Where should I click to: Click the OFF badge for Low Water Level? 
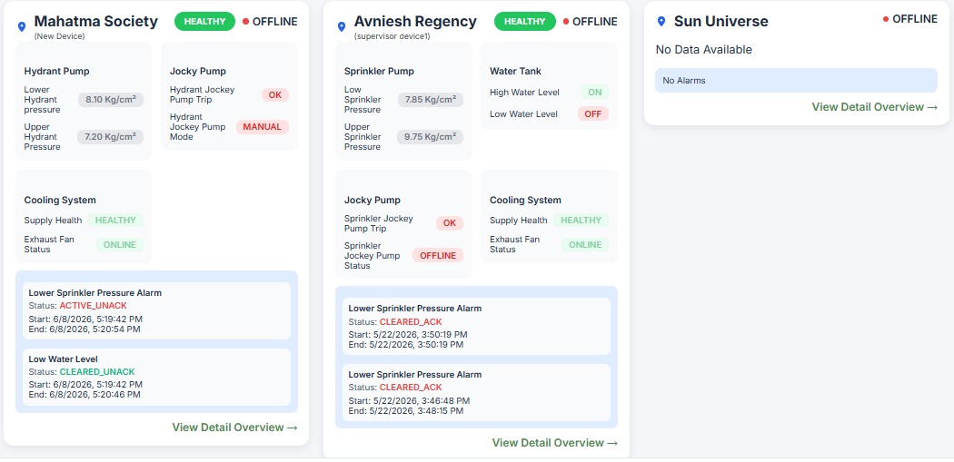593,113
